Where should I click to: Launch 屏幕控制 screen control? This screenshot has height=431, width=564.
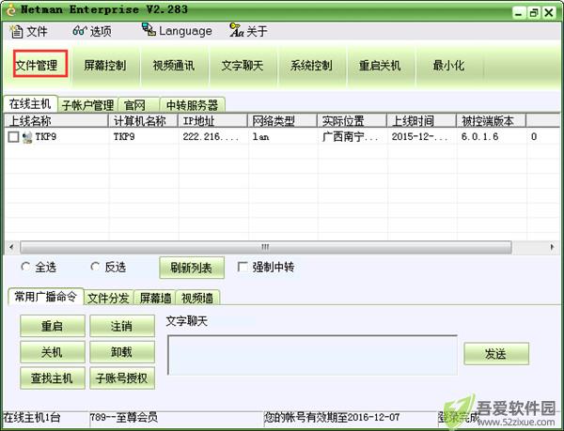pyautogui.click(x=105, y=66)
